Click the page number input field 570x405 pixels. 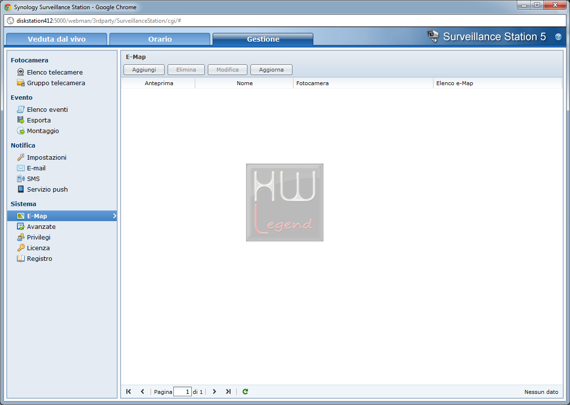coord(183,391)
